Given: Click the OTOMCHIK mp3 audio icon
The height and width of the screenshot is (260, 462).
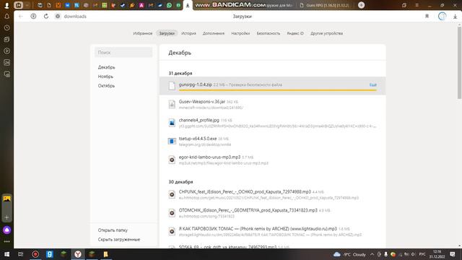Looking at the screenshot, I should coord(172,213).
